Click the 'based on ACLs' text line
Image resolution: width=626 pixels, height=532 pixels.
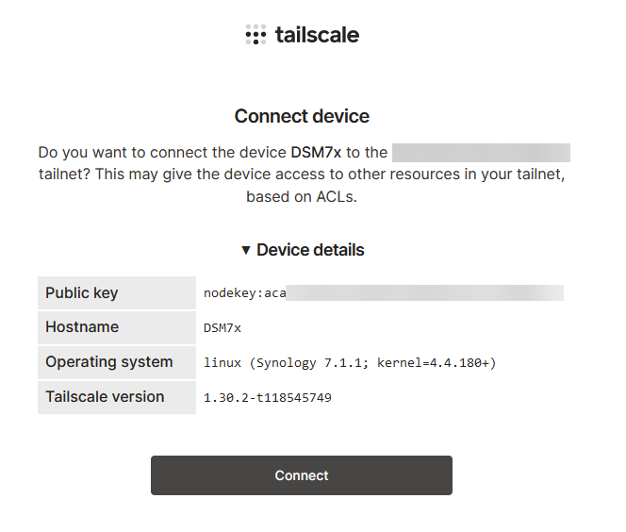(x=302, y=197)
